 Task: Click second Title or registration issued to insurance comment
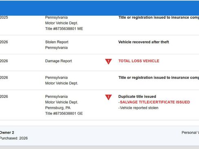(159, 77)
